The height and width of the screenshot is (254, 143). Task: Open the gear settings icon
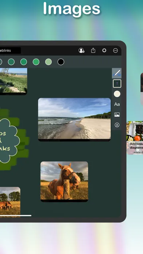tap(104, 50)
